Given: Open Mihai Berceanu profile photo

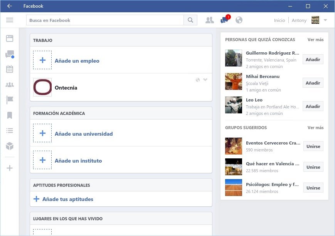Looking at the screenshot, I should click(234, 81).
